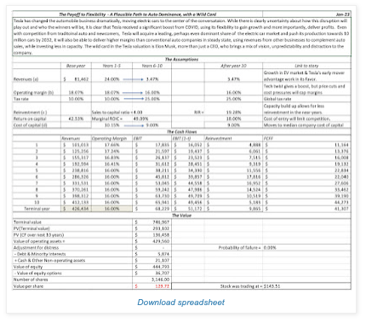Click the 'EBIT (1-t)' column header

click(181, 138)
